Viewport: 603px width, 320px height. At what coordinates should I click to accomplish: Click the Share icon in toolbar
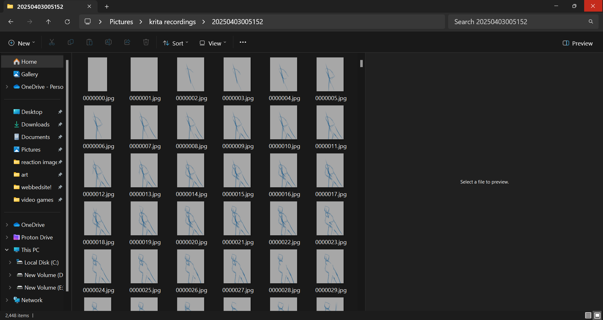point(127,42)
